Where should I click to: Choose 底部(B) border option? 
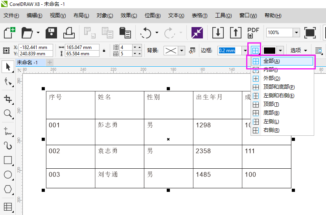(282, 113)
